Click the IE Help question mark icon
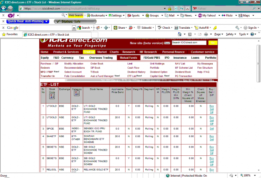This screenshot has height=178, width=261. point(252,34)
